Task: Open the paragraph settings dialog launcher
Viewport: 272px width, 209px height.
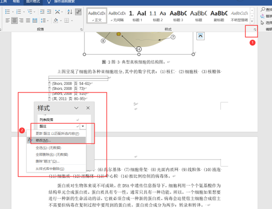Action: (81, 30)
